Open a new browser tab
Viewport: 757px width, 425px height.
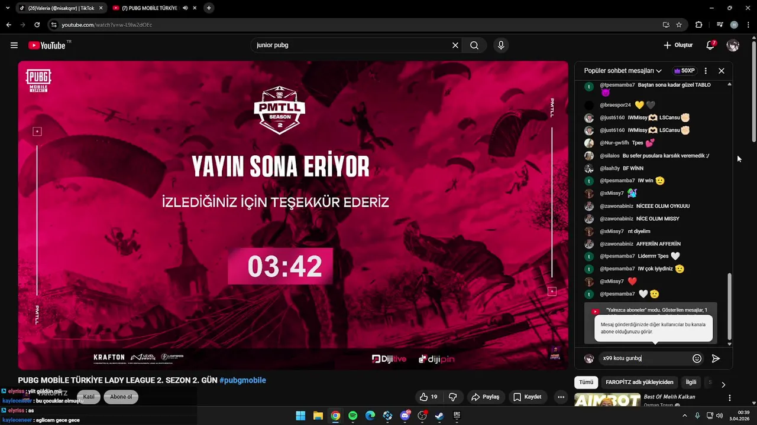coord(209,8)
